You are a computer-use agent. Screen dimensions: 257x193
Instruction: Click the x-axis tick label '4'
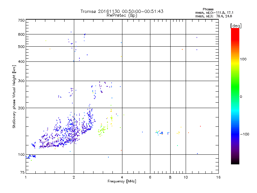pos(122,177)
